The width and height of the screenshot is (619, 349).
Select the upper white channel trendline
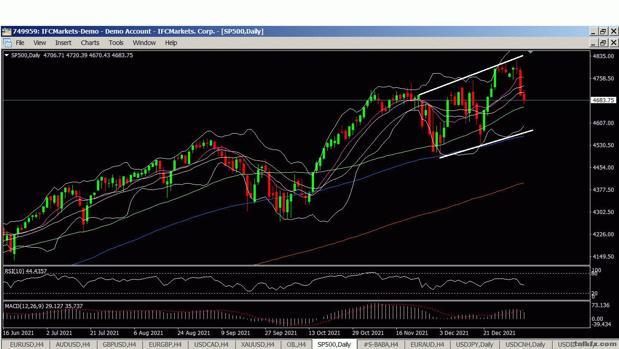point(471,76)
